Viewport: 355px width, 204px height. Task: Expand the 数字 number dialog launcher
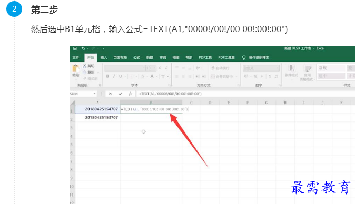[280, 85]
